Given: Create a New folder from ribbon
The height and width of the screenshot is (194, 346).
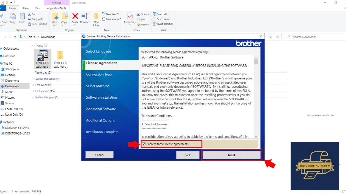Looking at the screenshot, I should pos(97,19).
